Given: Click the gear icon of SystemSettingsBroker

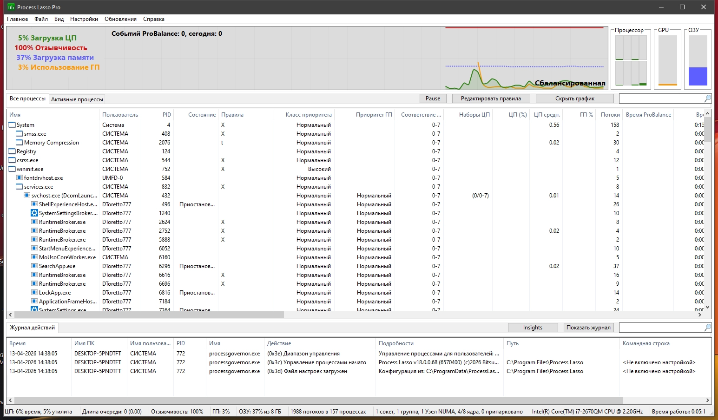Looking at the screenshot, I should pos(34,213).
